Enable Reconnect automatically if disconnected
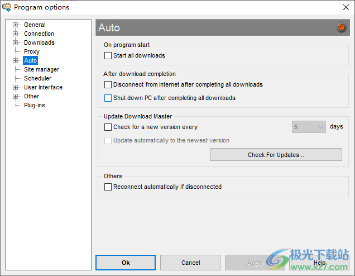This screenshot has width=355, height=276. [x=108, y=187]
